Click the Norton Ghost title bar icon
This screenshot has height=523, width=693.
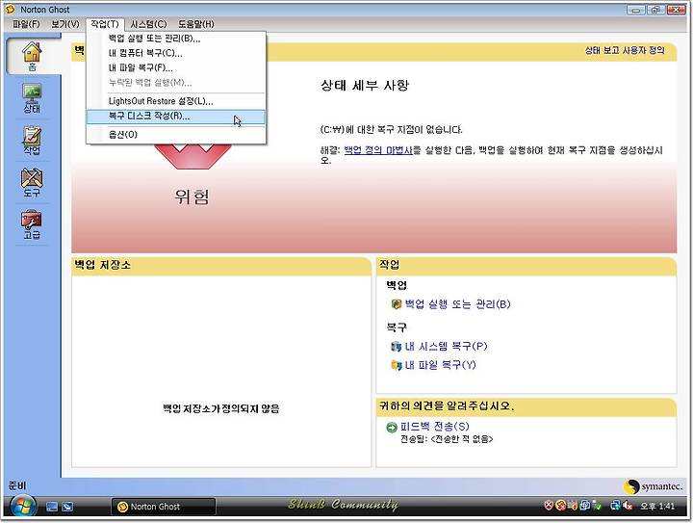pos(10,9)
